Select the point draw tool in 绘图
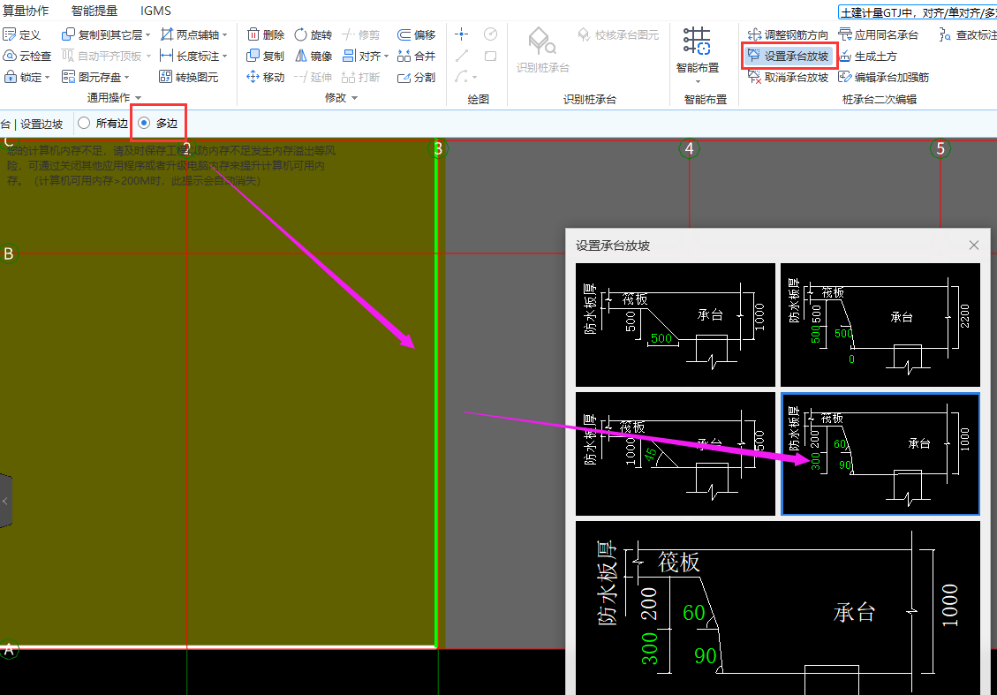 (x=462, y=34)
